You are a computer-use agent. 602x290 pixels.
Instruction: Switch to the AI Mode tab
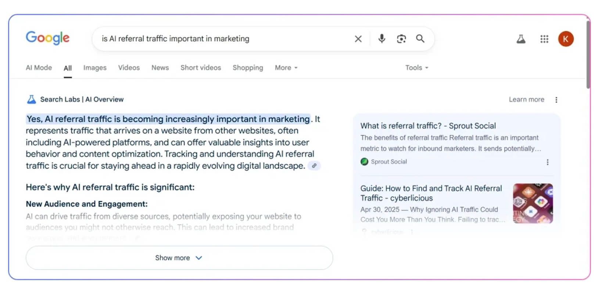coord(39,68)
